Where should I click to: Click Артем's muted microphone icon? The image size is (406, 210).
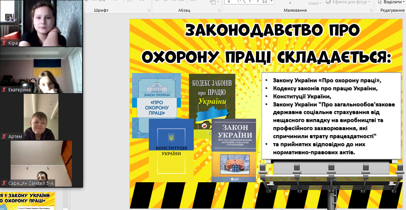4,136
